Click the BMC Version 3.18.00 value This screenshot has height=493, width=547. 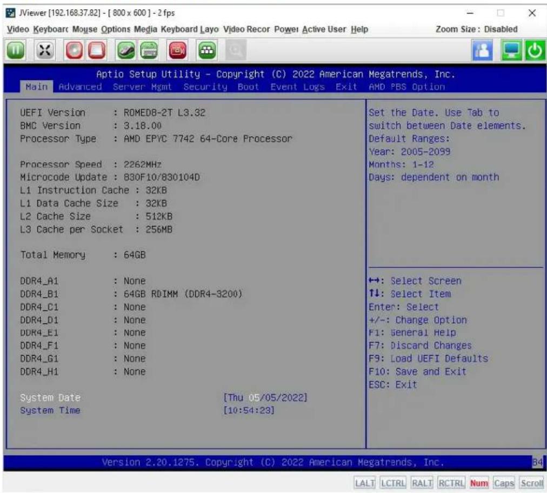pyautogui.click(x=143, y=125)
